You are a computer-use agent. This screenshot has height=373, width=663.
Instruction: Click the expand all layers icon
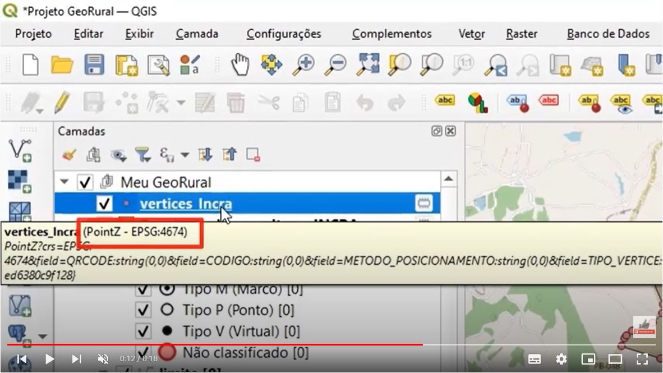point(205,155)
